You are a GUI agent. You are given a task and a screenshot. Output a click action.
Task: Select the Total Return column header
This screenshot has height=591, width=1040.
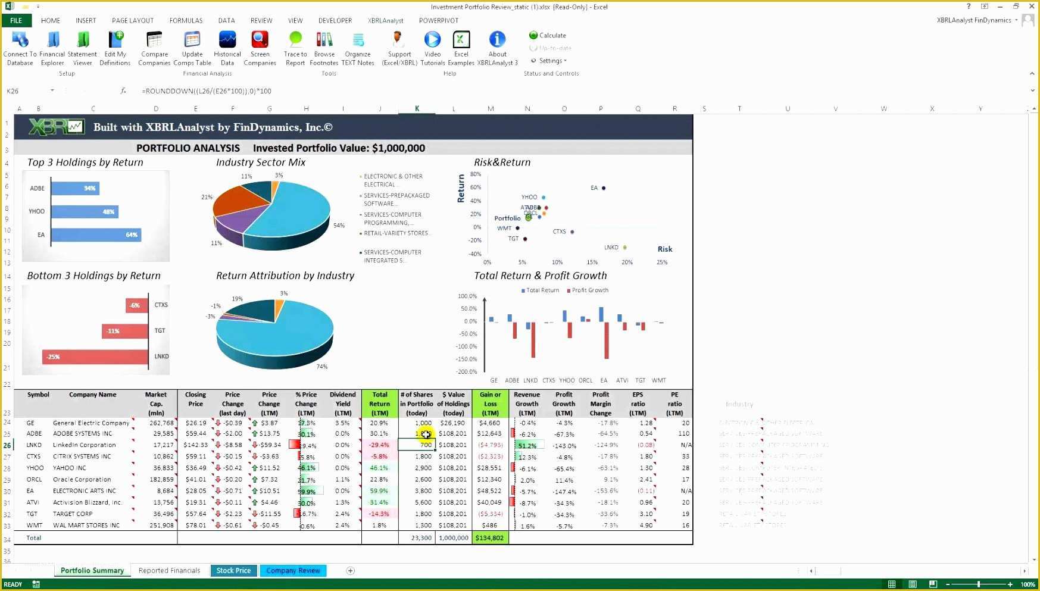[380, 404]
